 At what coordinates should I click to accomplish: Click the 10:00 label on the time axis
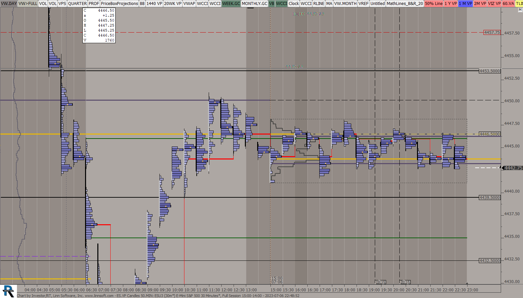point(178,290)
